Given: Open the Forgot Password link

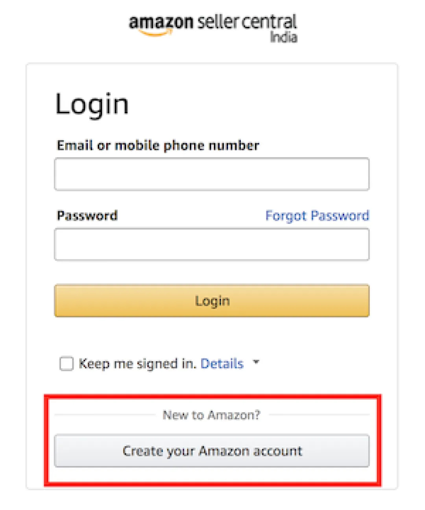Looking at the screenshot, I should point(318,216).
